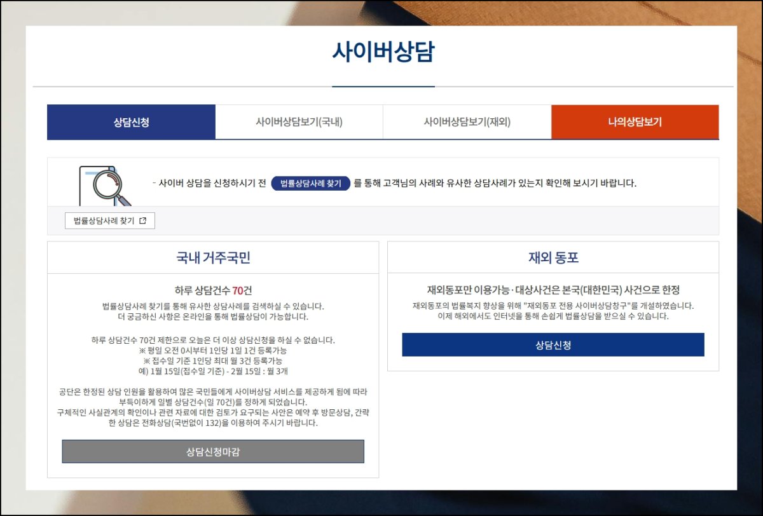
Task: Click the magnifying glass document icon
Action: (x=105, y=186)
